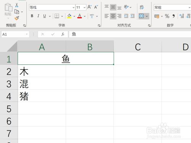The image size is (191, 143).
Task: Expand the font size dropdown arrow
Action: coord(84,8)
